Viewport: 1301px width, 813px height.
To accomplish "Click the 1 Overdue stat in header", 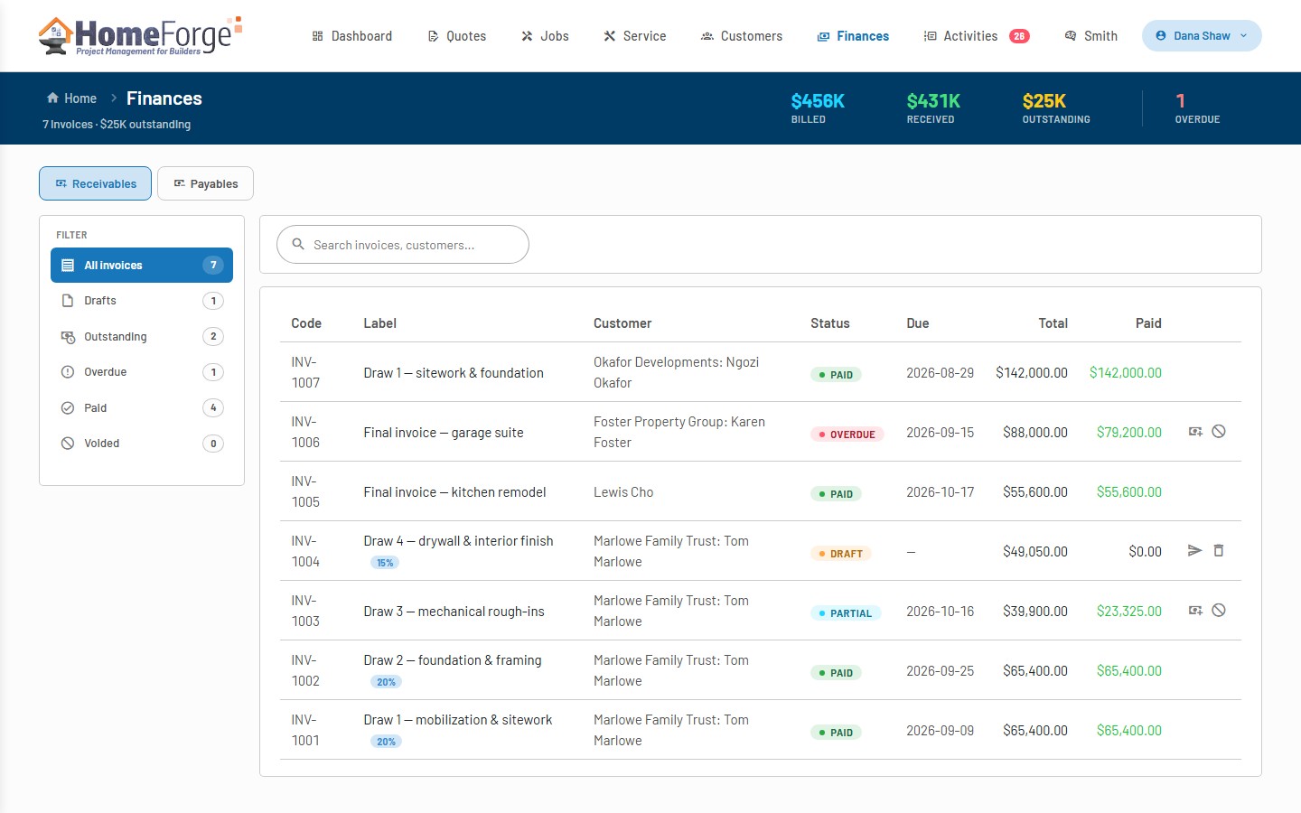I will 1197,107.
